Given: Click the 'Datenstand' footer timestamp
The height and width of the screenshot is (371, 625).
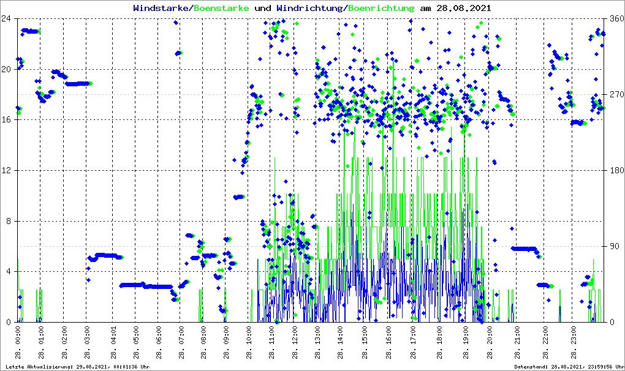Looking at the screenshot, I should click(569, 367).
